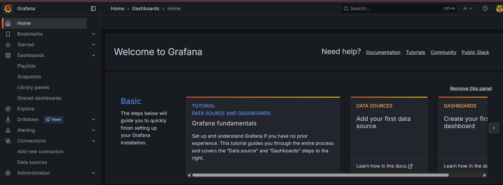Click the Grafana logo icon
The height and width of the screenshot is (185, 503).
pyautogui.click(x=8, y=9)
